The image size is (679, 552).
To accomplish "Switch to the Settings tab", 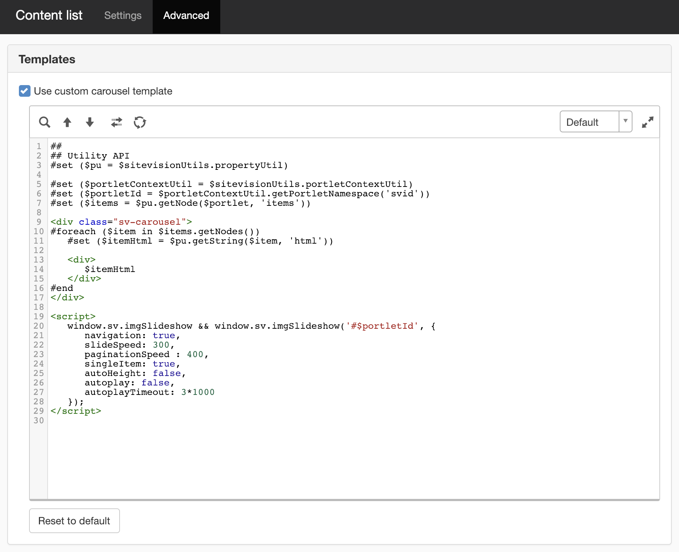I will (x=123, y=16).
